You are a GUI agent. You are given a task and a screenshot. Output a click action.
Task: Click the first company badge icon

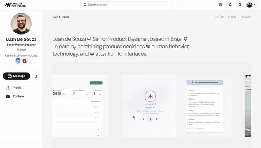coord(18,61)
